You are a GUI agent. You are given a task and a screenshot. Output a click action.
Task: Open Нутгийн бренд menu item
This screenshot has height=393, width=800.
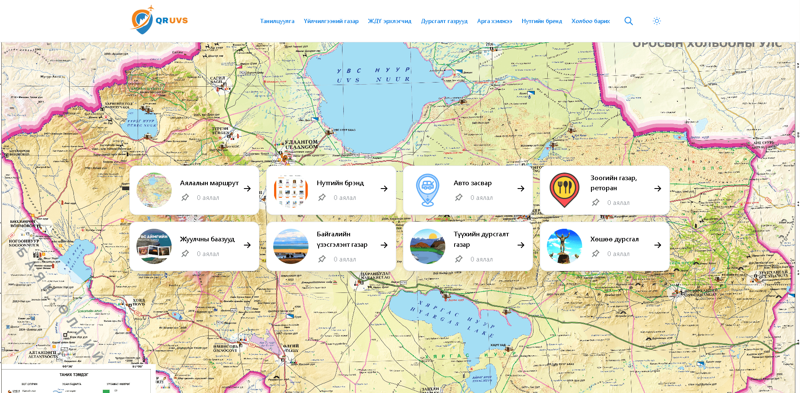(x=541, y=21)
